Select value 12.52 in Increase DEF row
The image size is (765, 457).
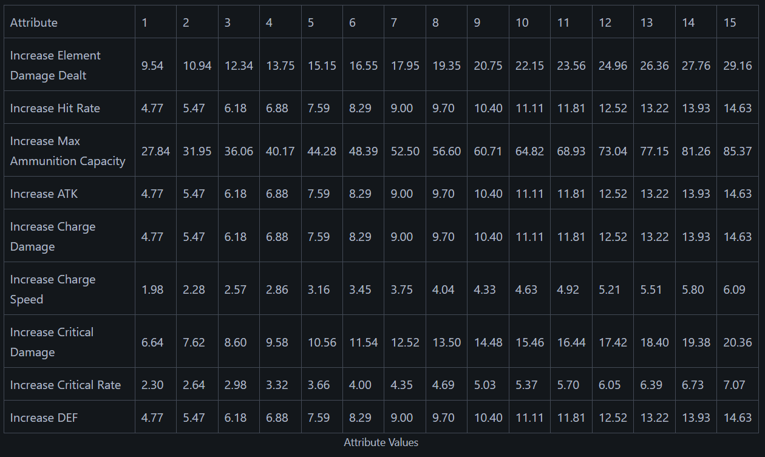pos(613,418)
